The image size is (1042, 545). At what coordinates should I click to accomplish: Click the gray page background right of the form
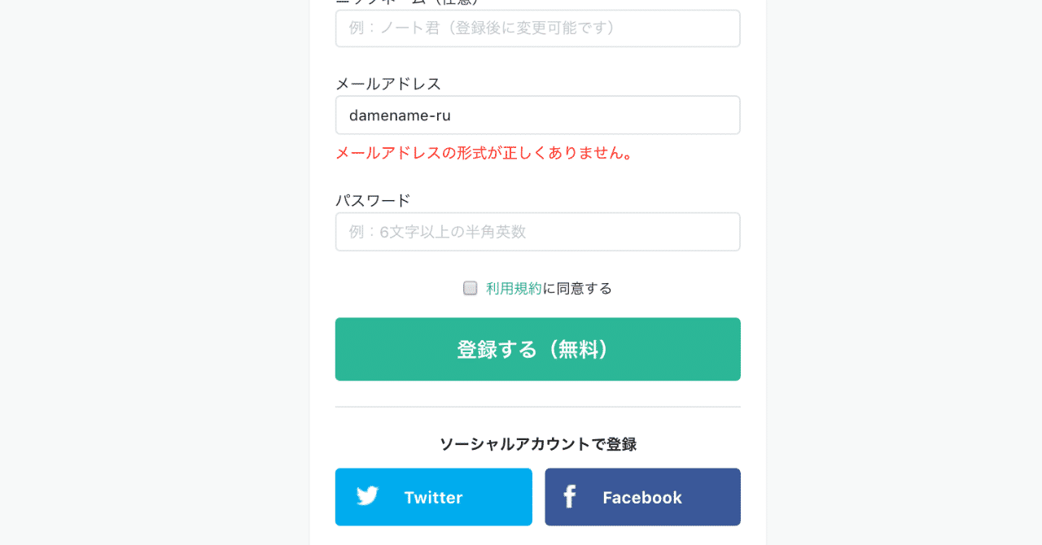pyautogui.click(x=904, y=272)
